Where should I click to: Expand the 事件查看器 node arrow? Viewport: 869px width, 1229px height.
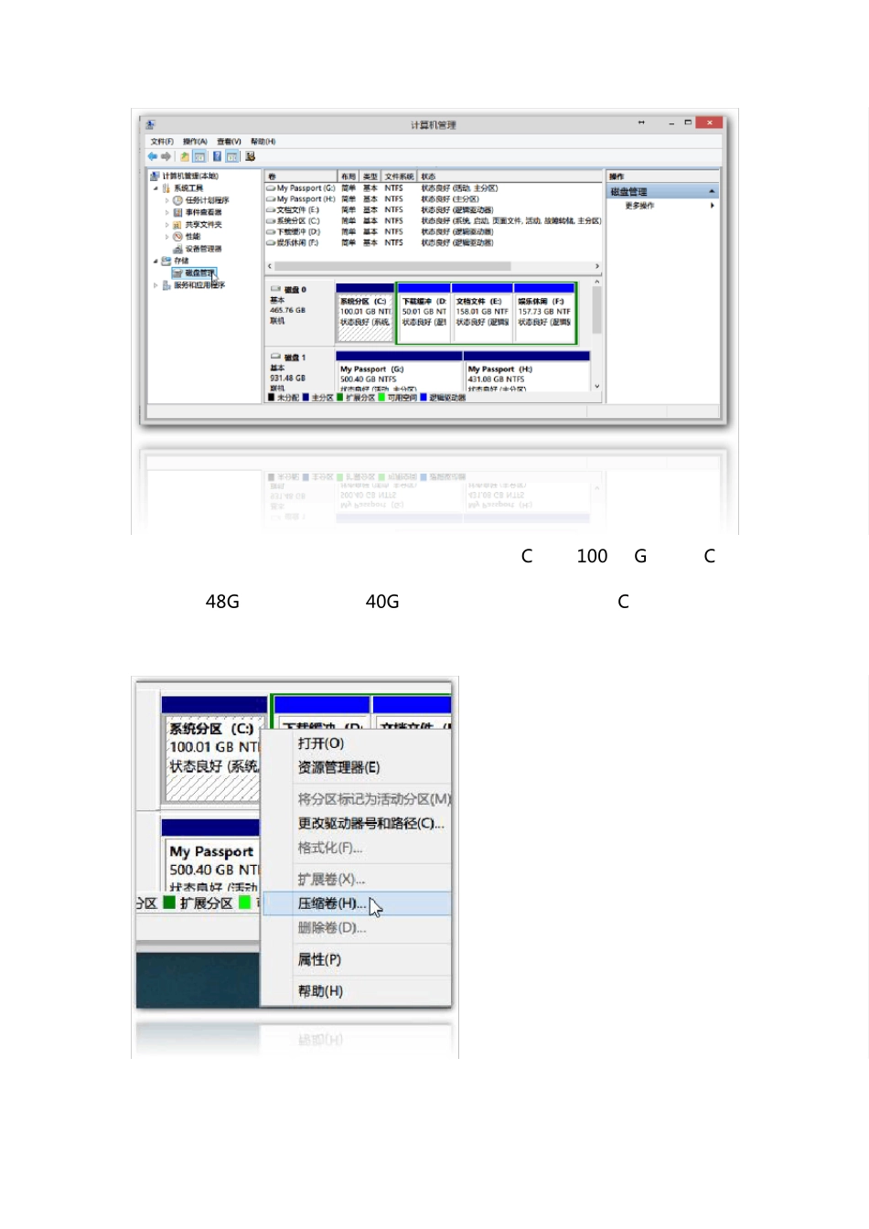(x=166, y=212)
